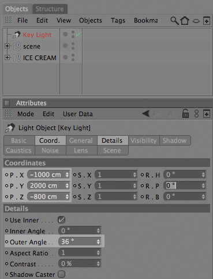Click the Inner Angle stepper arrows
Screen dimensions: 213x279
[98, 231]
